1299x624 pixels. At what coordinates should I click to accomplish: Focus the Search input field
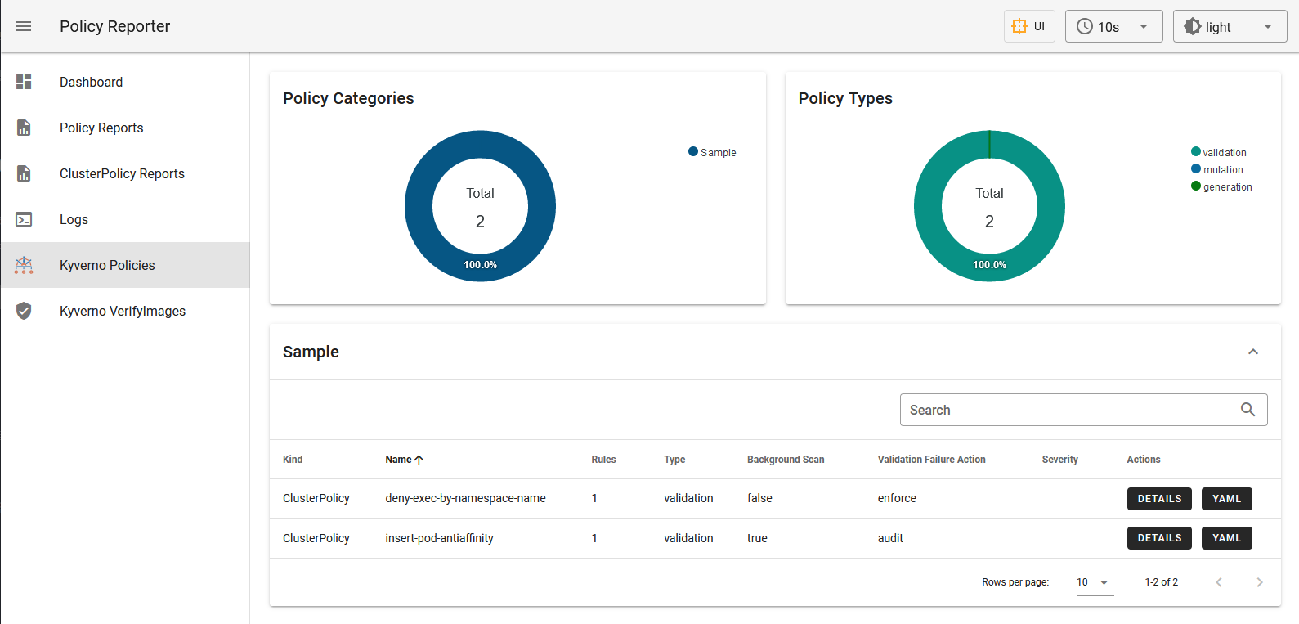tap(1083, 410)
